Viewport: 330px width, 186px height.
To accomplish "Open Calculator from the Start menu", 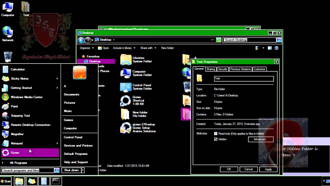I will tap(30, 69).
